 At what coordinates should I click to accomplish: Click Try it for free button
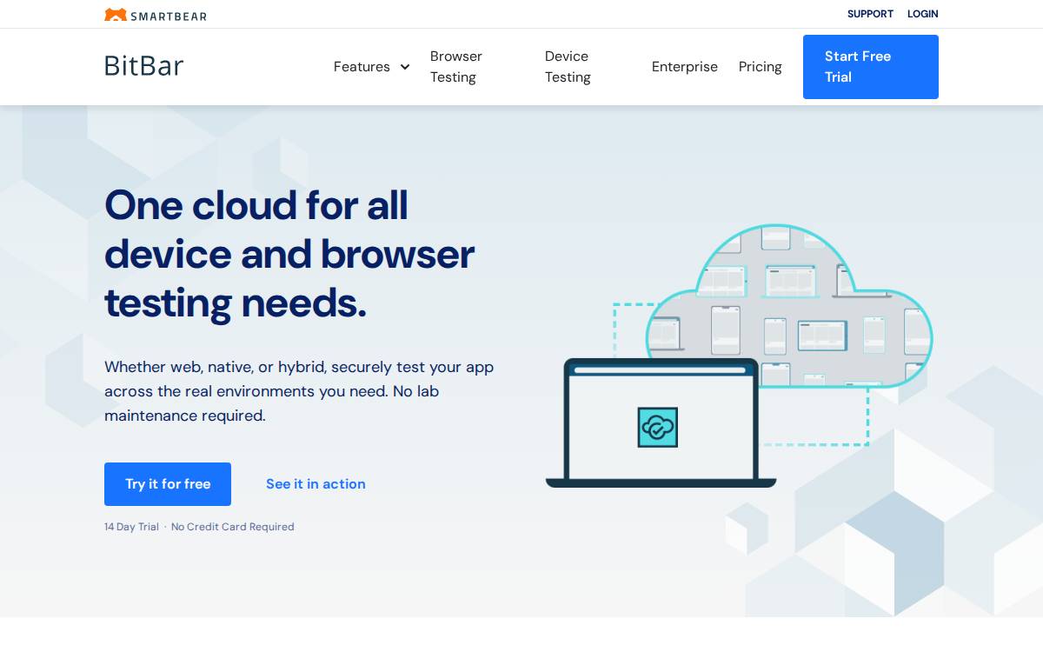point(168,484)
